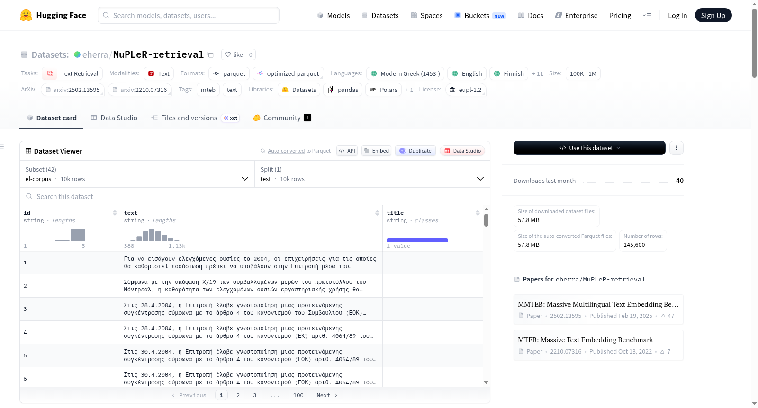
Task: Click the Sign Up button
Action: [x=713, y=15]
